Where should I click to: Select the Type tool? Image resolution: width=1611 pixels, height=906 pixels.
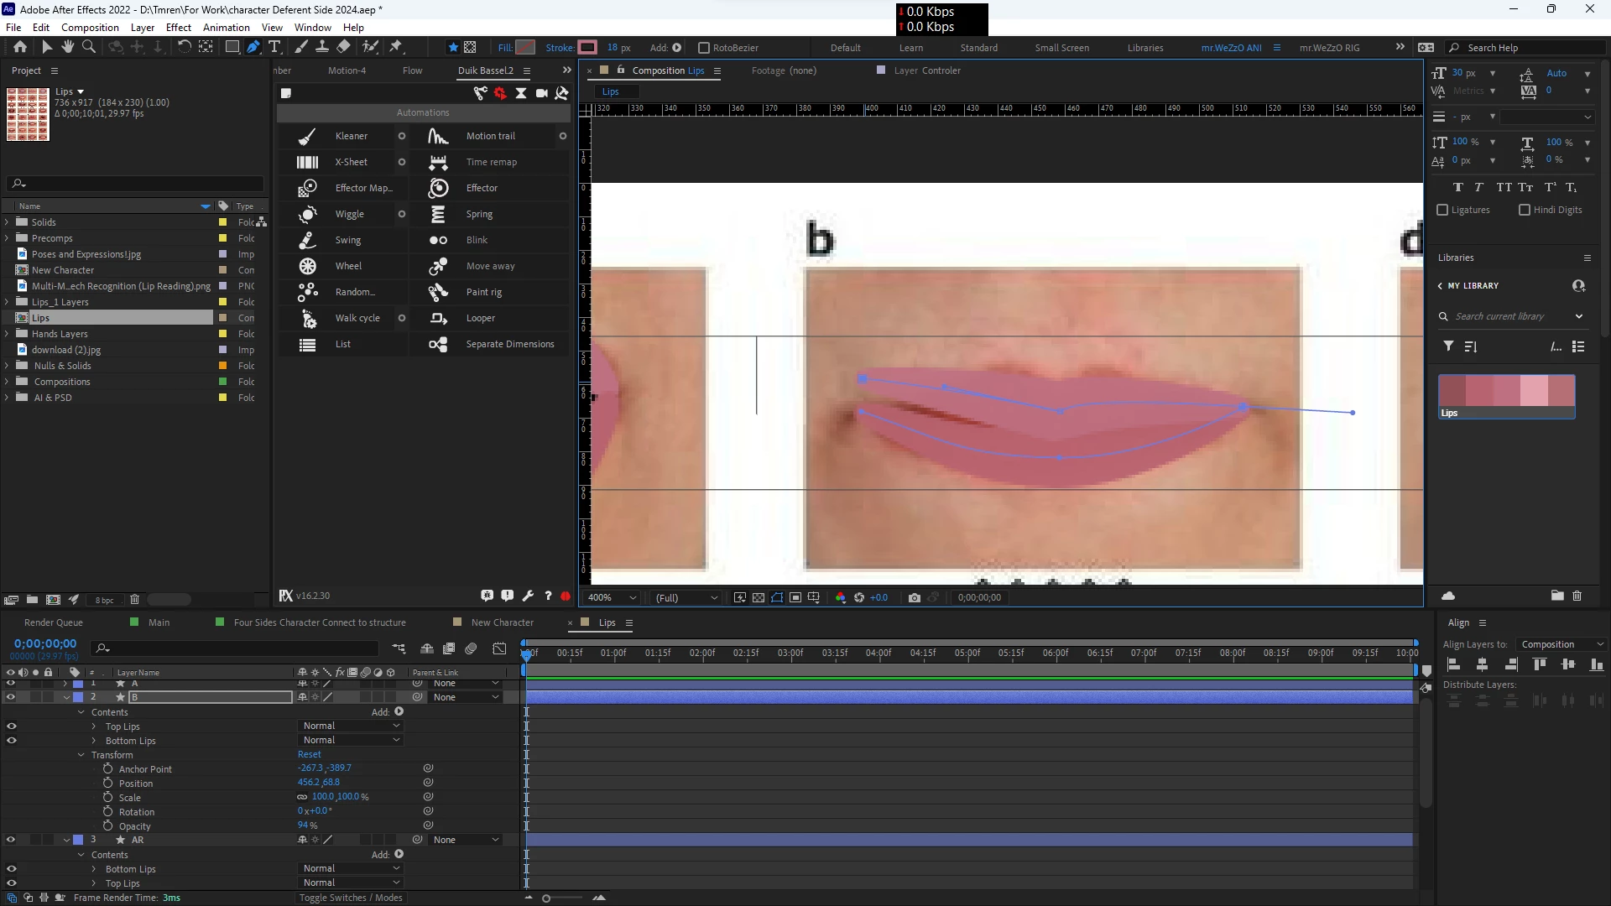[274, 47]
